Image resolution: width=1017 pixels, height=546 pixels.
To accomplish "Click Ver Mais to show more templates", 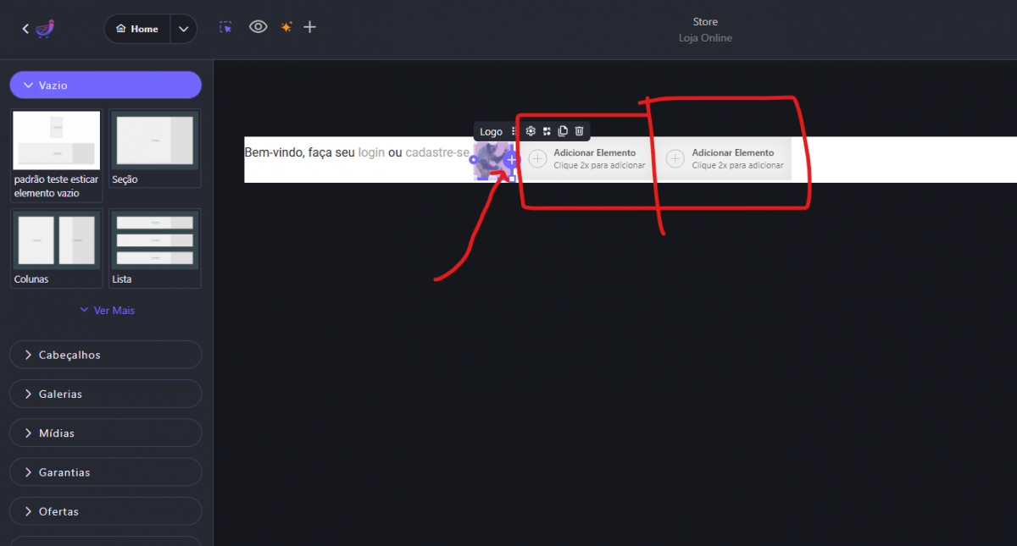I will click(107, 311).
